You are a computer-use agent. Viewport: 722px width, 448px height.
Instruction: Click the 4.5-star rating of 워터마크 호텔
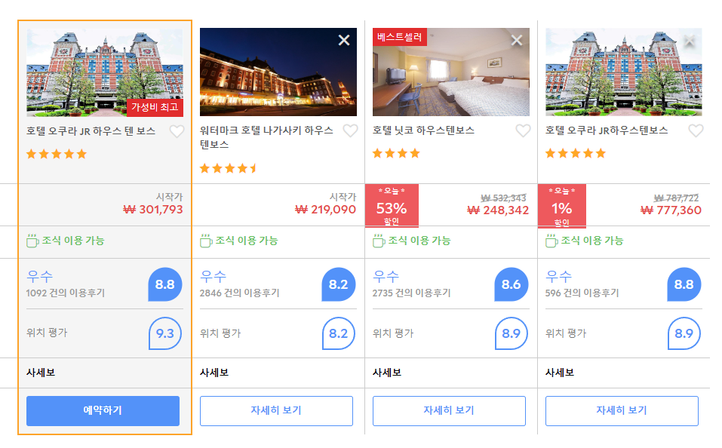pyautogui.click(x=229, y=168)
